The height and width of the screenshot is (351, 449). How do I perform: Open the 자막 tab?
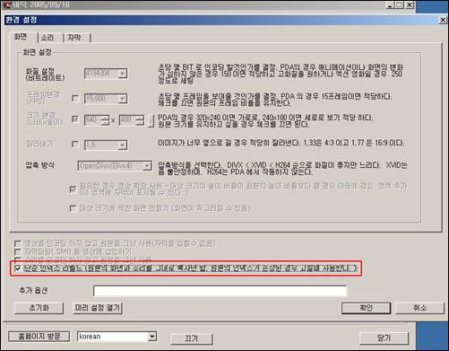(x=74, y=38)
